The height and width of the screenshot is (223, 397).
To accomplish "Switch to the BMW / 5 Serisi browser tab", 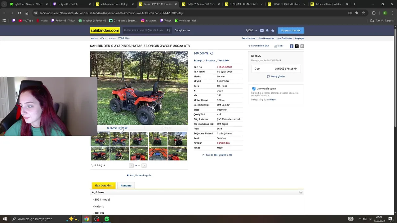I will [x=200, y=4].
